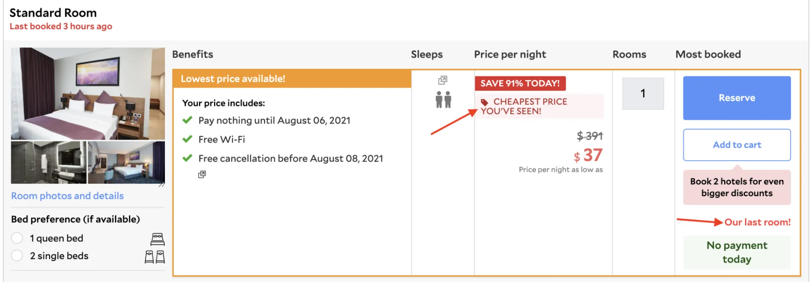Image resolution: width=810 pixels, height=282 pixels.
Task: Select the 2 single beds option
Action: (x=17, y=256)
